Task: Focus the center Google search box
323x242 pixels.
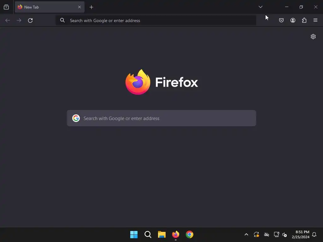Action: (x=161, y=118)
